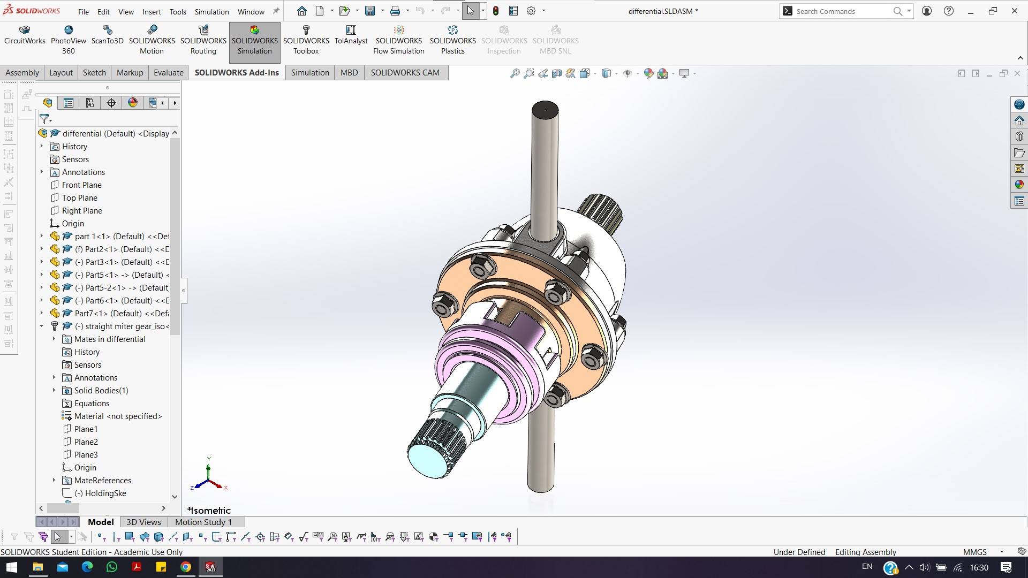Open Appearances, Scenes and Decals pane
The width and height of the screenshot is (1028, 578).
1019,185
